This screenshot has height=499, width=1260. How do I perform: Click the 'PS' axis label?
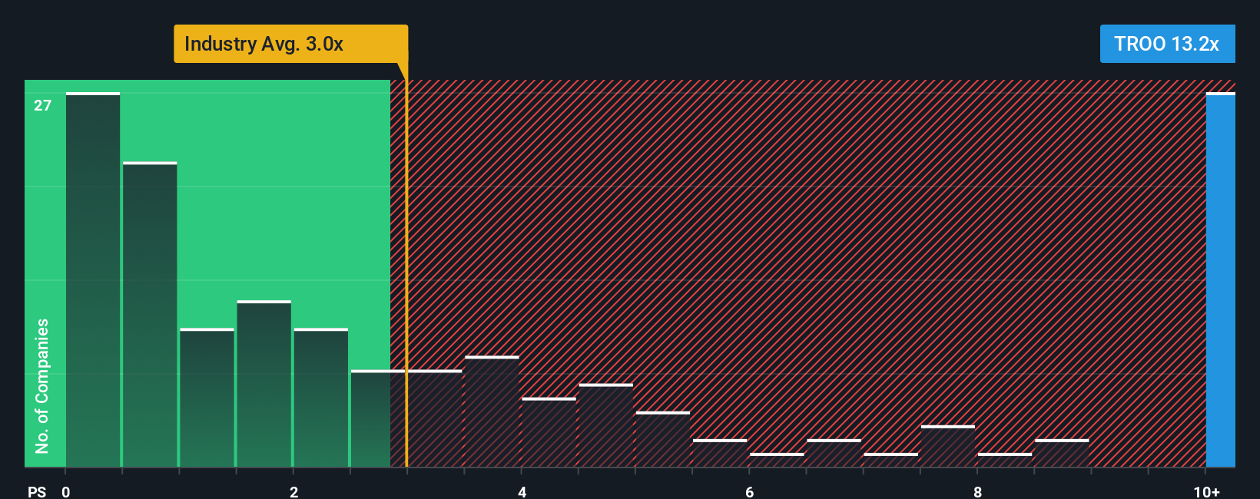click(x=37, y=491)
